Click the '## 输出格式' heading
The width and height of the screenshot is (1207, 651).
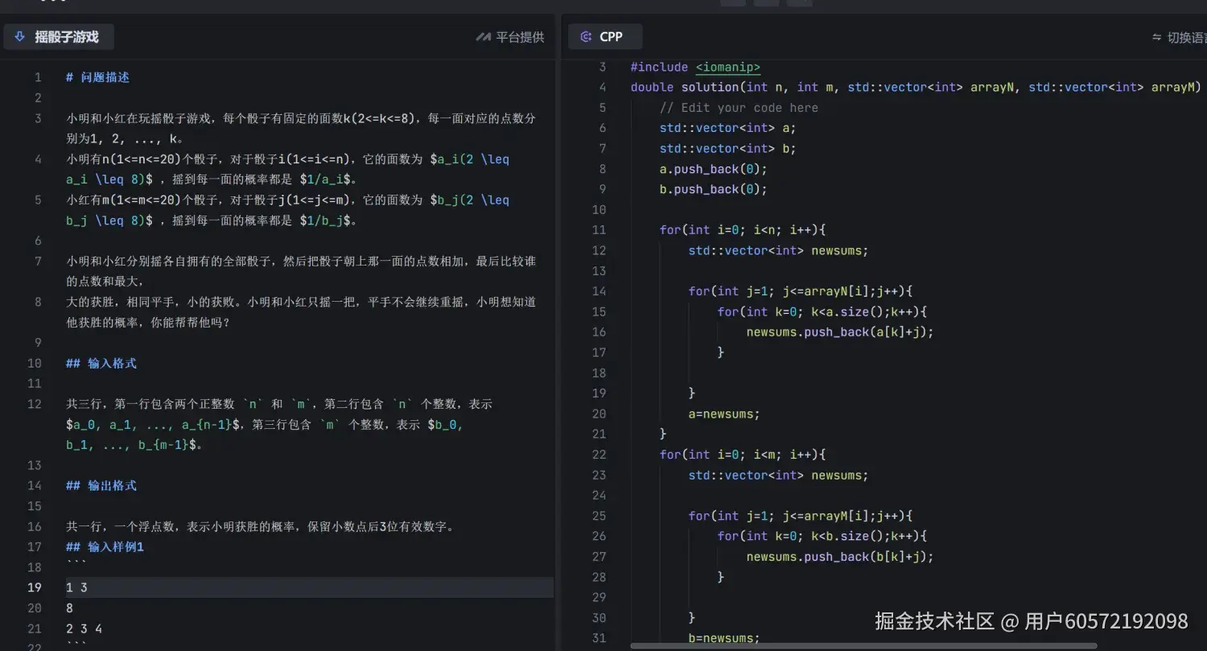(x=101, y=485)
